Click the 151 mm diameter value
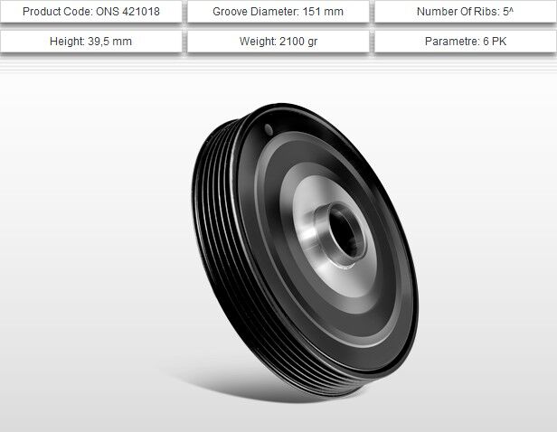 tap(323, 12)
